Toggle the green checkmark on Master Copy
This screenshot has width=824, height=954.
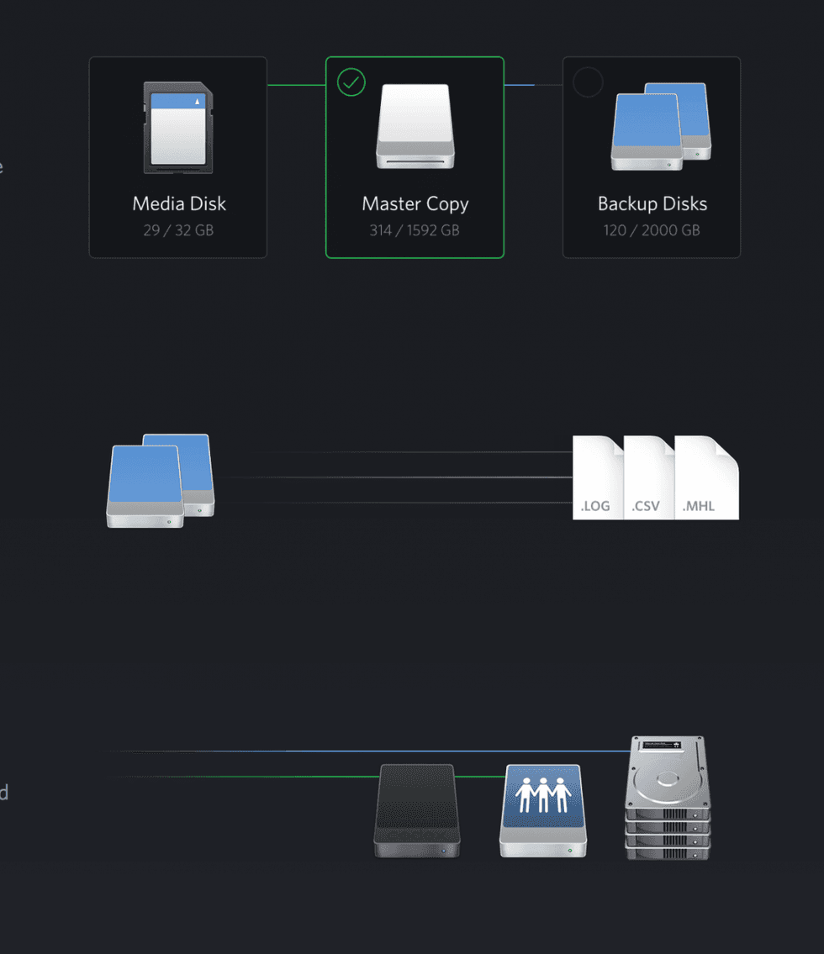(x=351, y=82)
